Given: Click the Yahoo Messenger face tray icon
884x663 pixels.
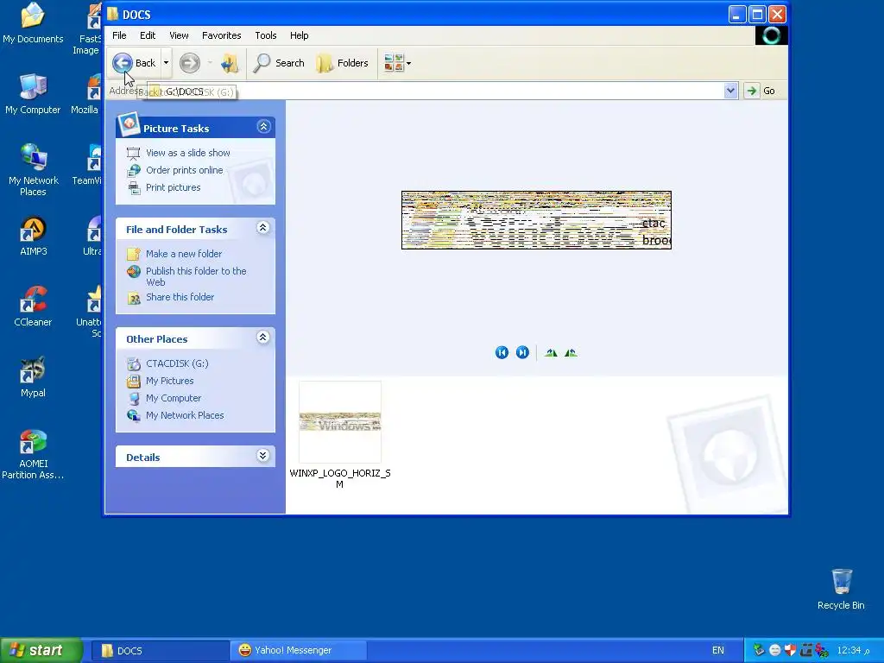Looking at the screenshot, I should pos(774,650).
